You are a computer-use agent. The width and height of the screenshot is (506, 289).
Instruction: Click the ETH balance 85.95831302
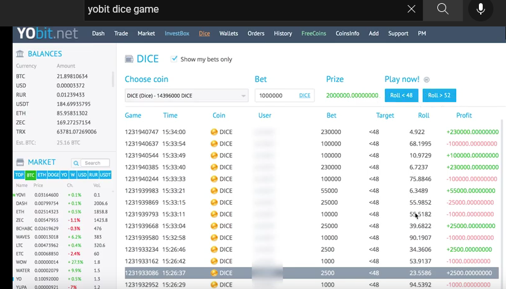[72, 113]
